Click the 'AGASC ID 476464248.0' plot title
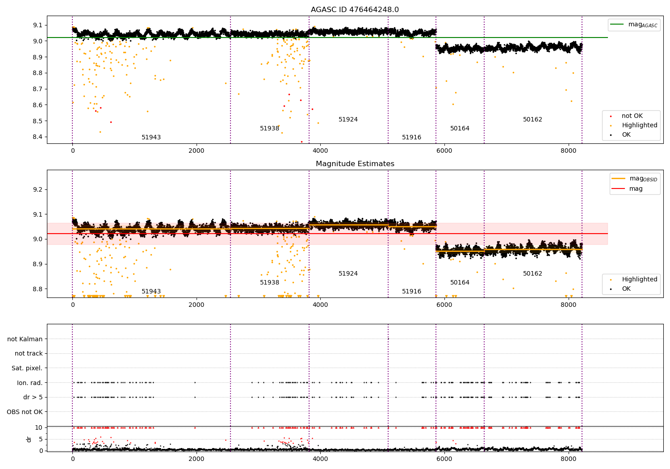 (x=355, y=10)
